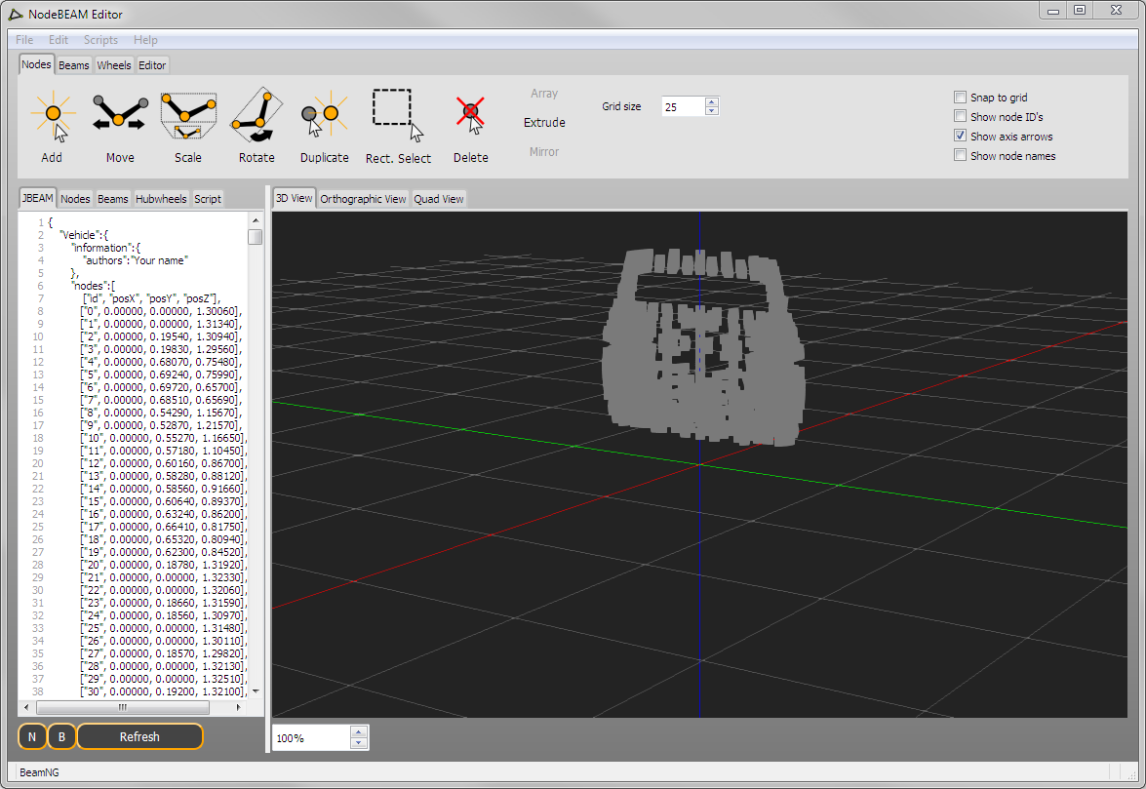Click JBEAM horizontal scrollbar left arrow
1146x789 pixels.
26,707
